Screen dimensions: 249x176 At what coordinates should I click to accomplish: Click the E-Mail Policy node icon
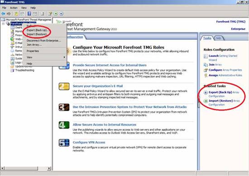[x=12, y=43]
